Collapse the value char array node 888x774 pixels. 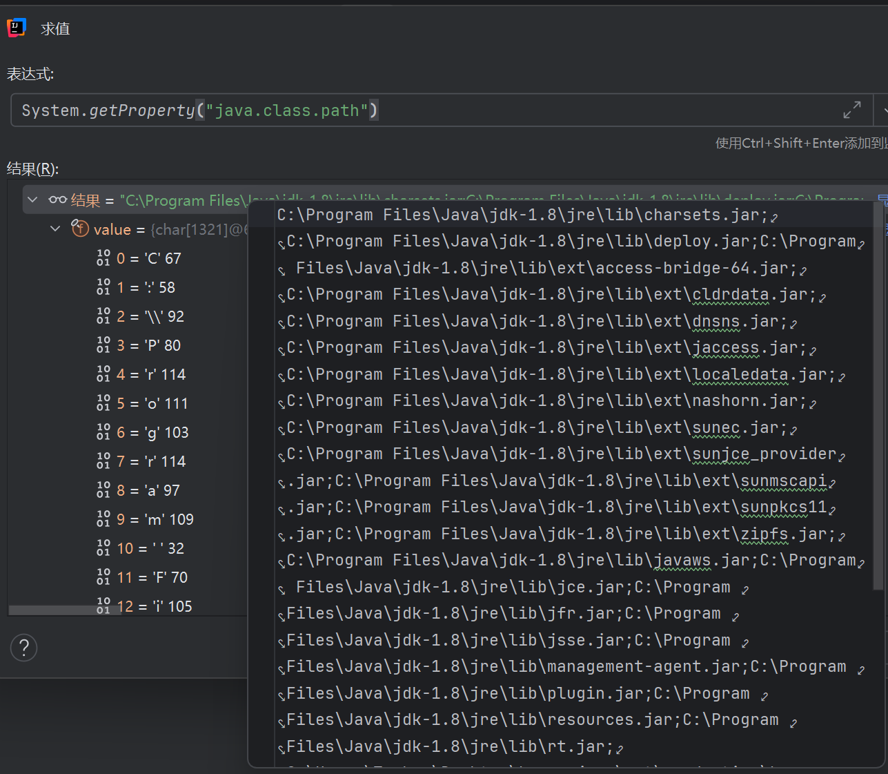coord(55,229)
